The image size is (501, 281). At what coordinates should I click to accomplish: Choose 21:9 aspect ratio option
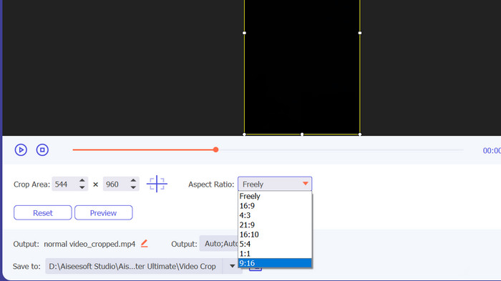tap(275, 225)
